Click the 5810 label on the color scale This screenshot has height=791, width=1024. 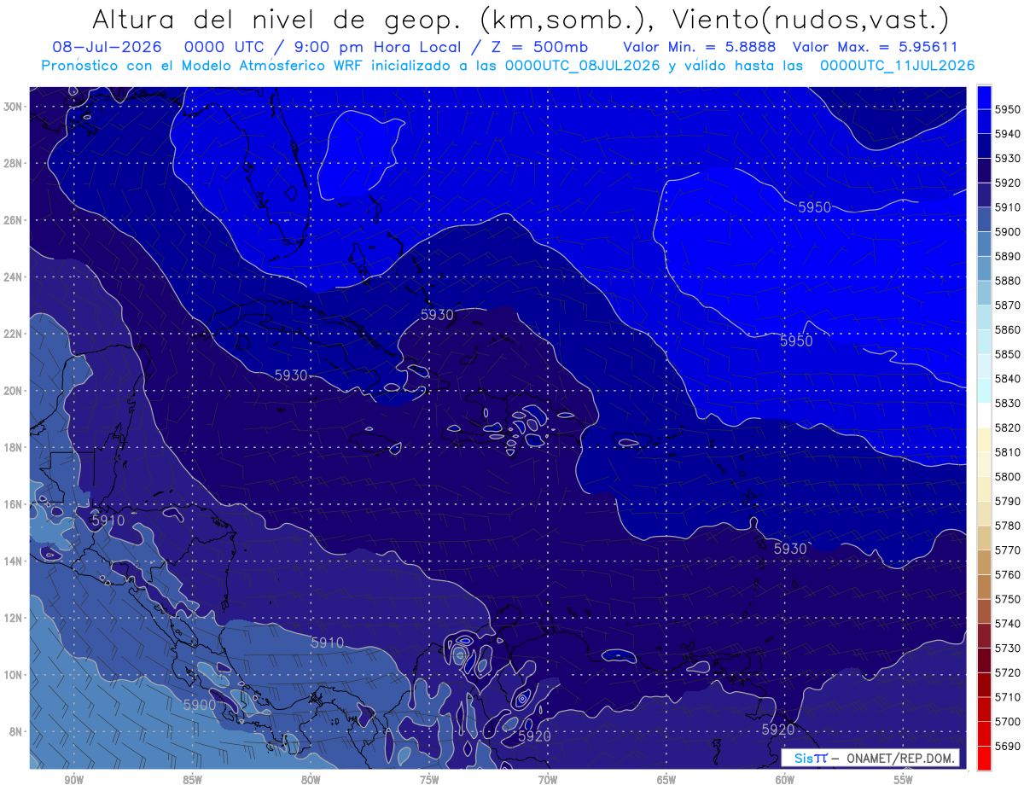tap(1008, 452)
